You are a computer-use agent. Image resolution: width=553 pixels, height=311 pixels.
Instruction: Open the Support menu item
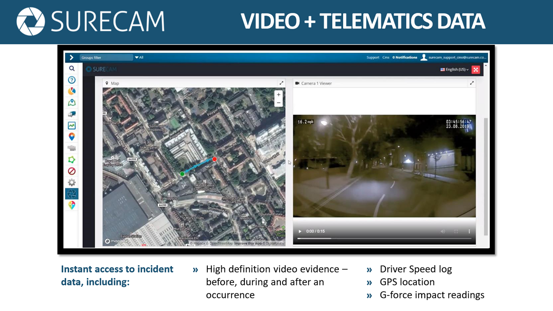pos(372,57)
